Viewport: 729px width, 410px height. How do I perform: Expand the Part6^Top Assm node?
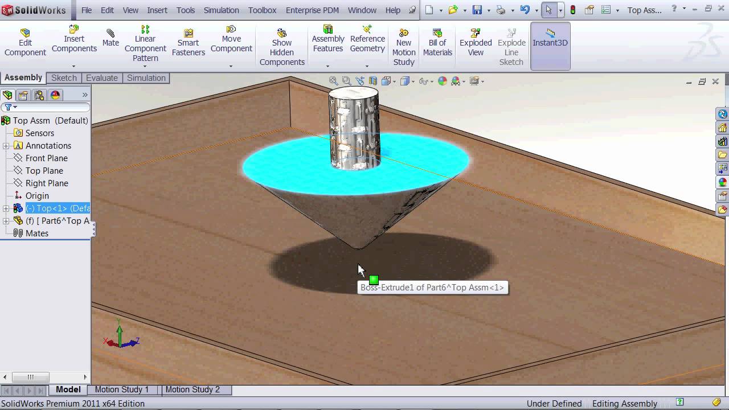(x=6, y=221)
